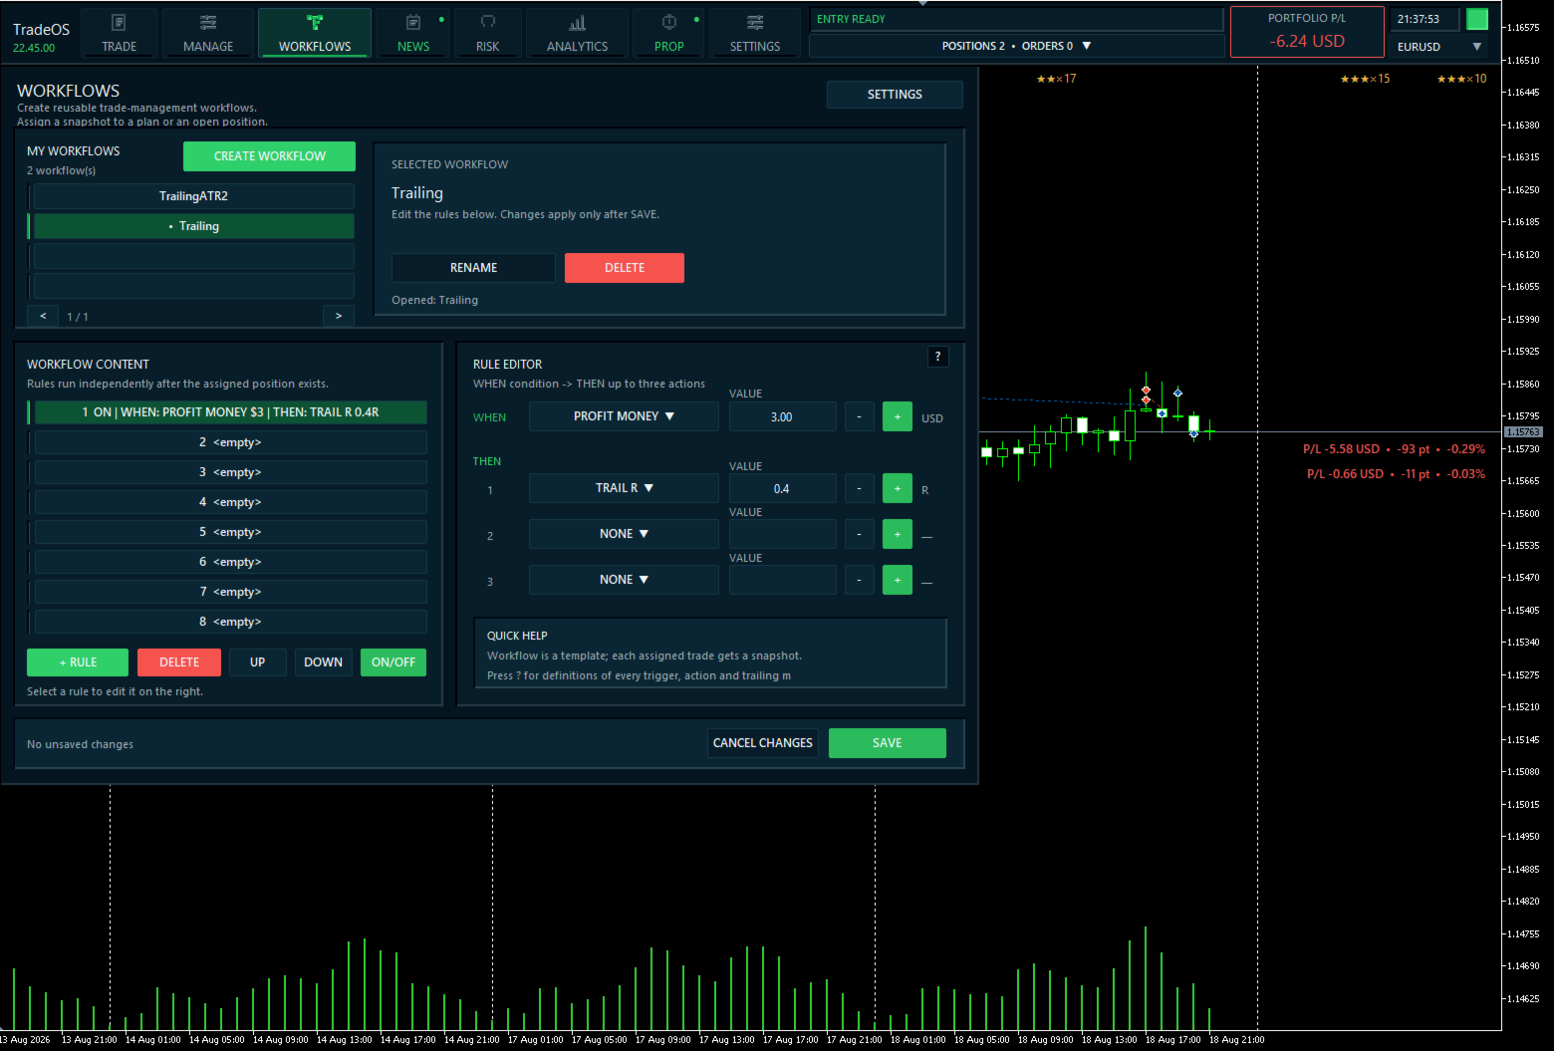Increase action 2 value
Viewport: 1554px width, 1051px height.
click(898, 534)
